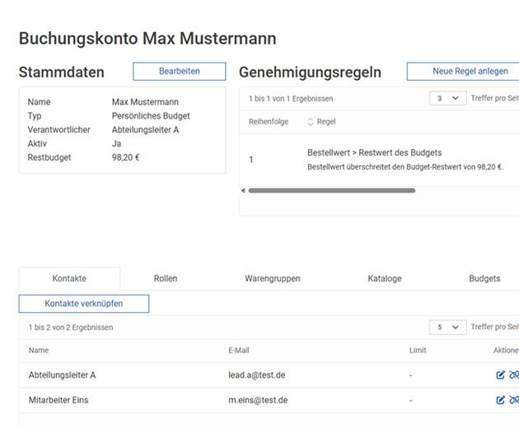
Task: Sort rules by the Regel column arrows
Action: coord(311,122)
